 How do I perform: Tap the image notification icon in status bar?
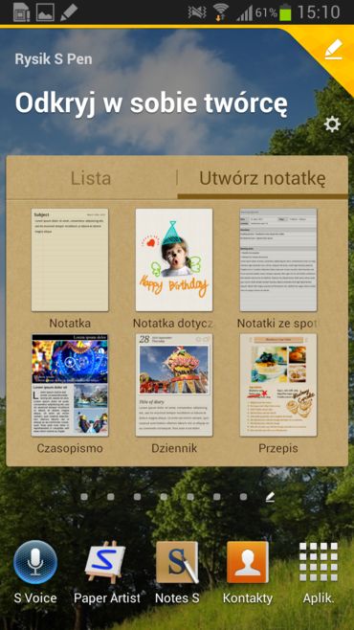[45, 12]
